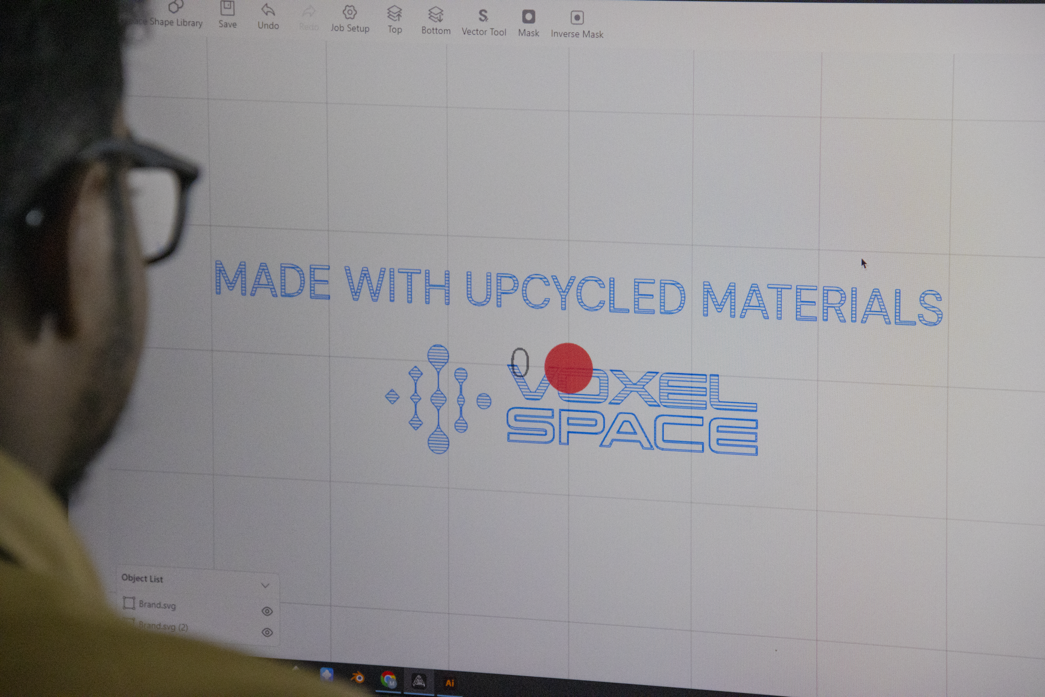1045x697 pixels.
Task: Select the Voxel Space waveform logo graphic
Action: [438, 399]
